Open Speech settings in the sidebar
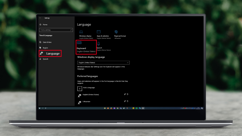242x136 pixels. point(45,59)
